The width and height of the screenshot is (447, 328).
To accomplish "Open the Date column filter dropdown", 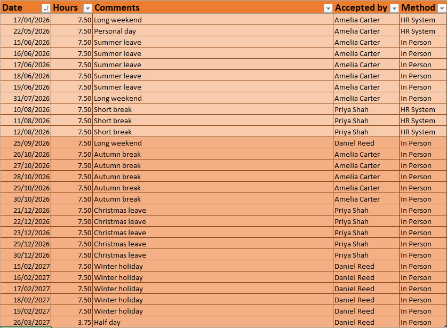I will 46,9.
